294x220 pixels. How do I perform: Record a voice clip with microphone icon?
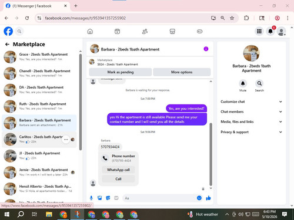pos(91,198)
